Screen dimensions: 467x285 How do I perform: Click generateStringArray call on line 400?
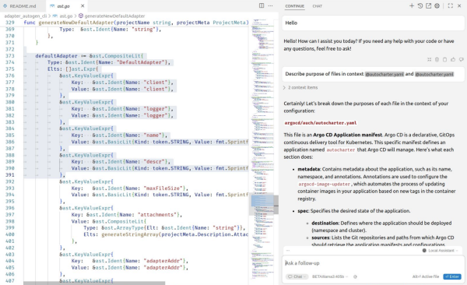click(130, 234)
